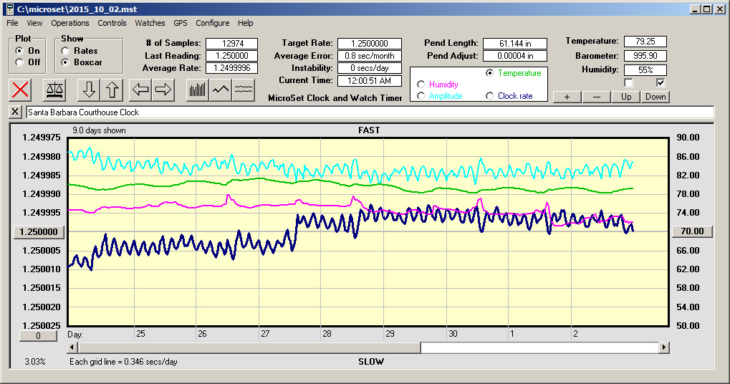Click the Current Time field
This screenshot has height=384, width=730.
point(370,80)
